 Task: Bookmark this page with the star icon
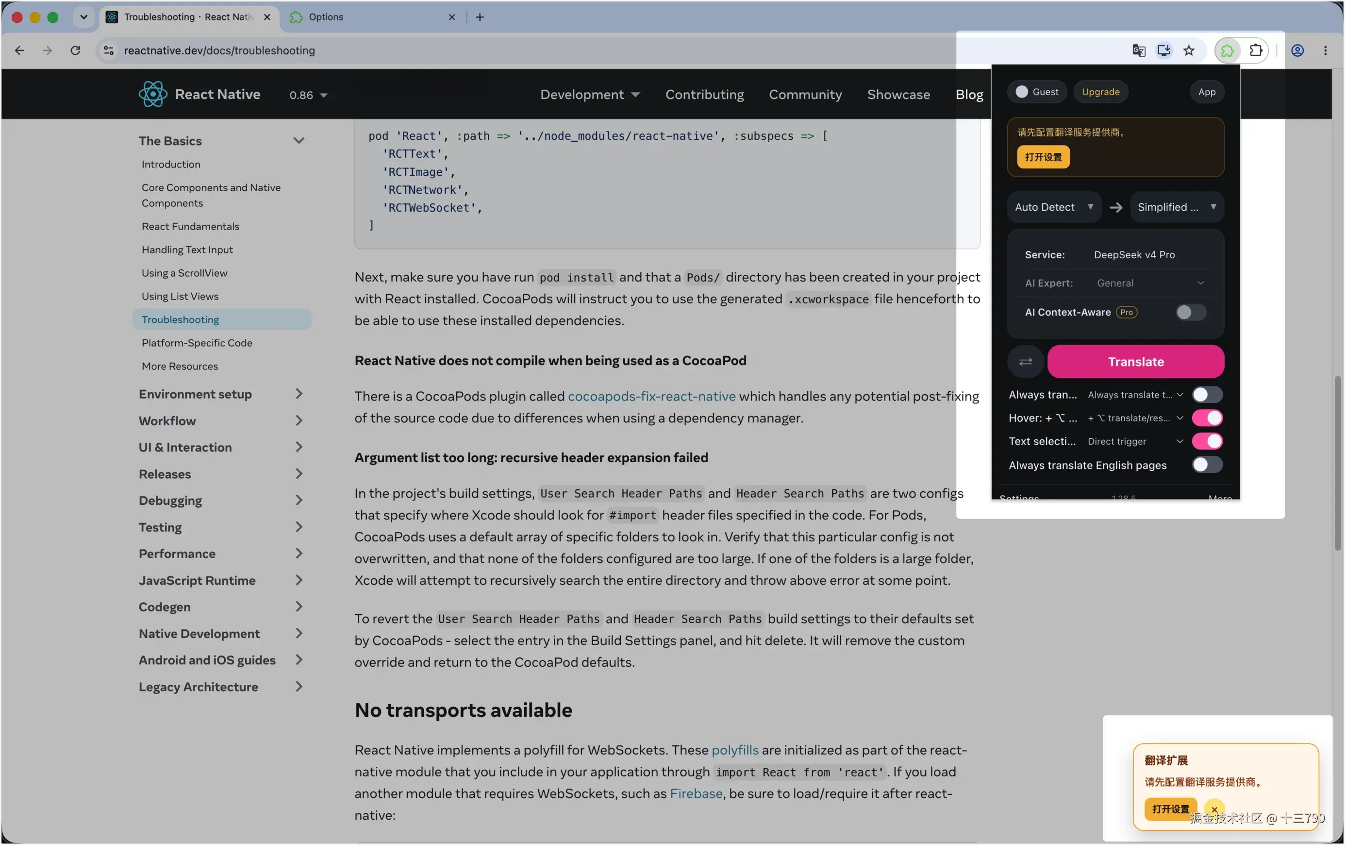[x=1189, y=50]
